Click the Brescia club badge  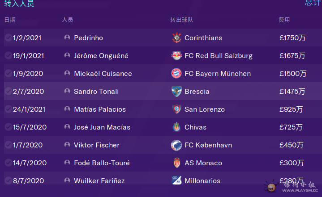(x=176, y=92)
